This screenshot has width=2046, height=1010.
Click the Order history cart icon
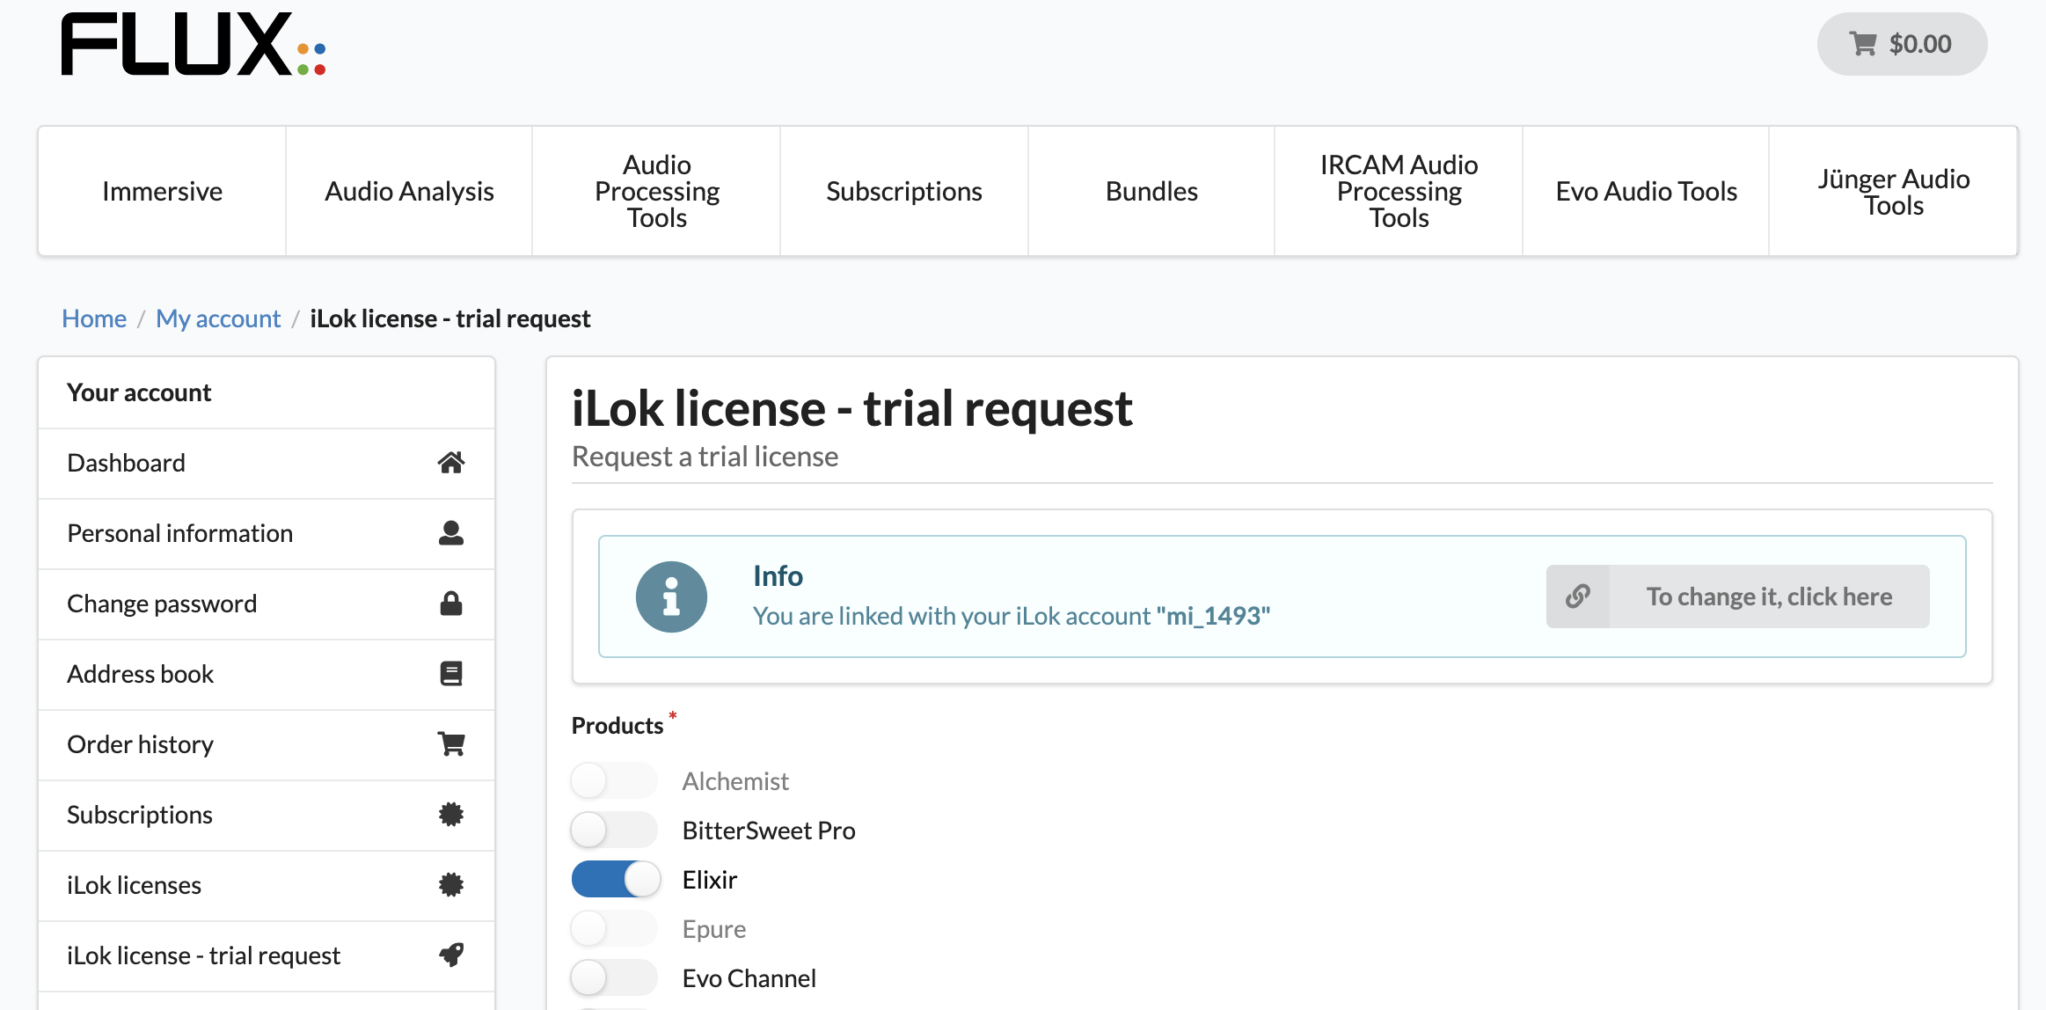(451, 744)
